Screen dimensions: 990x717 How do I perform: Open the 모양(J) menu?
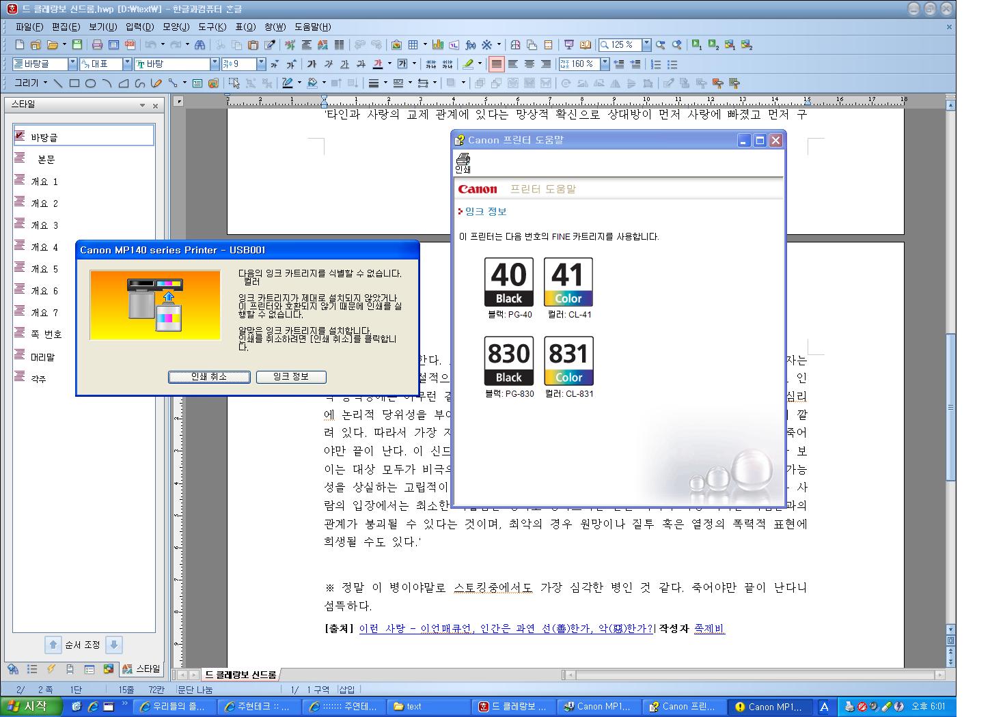coord(176,27)
